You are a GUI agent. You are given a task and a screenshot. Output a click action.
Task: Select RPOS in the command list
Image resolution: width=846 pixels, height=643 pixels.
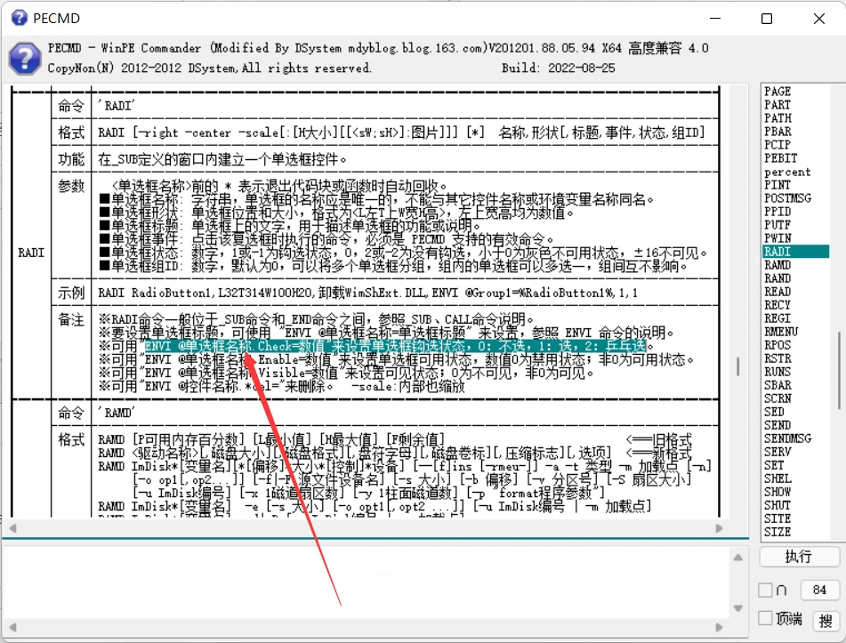click(777, 345)
